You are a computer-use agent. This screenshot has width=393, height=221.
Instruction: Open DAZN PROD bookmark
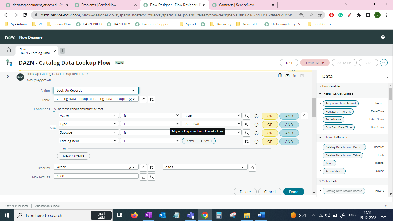(89, 24)
